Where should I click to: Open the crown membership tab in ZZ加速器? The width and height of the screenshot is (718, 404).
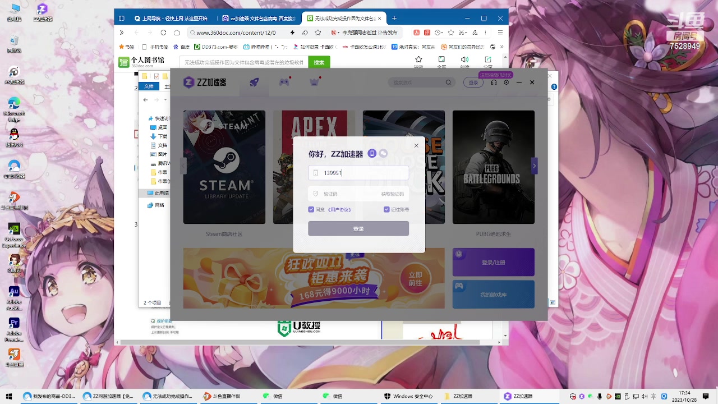(x=314, y=82)
